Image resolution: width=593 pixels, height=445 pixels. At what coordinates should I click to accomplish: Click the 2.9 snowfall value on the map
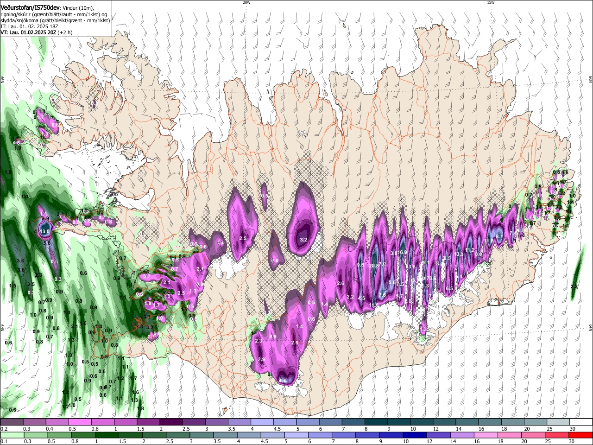(261, 360)
